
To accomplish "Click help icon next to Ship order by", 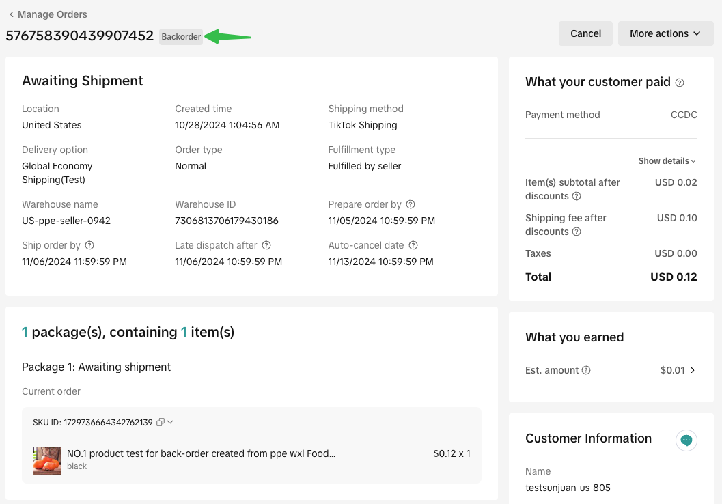I will [89, 245].
